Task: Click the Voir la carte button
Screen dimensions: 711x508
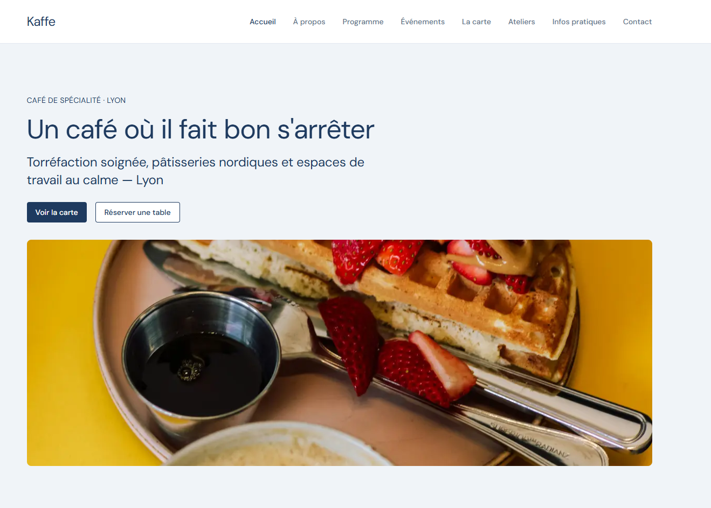Action: [x=57, y=212]
